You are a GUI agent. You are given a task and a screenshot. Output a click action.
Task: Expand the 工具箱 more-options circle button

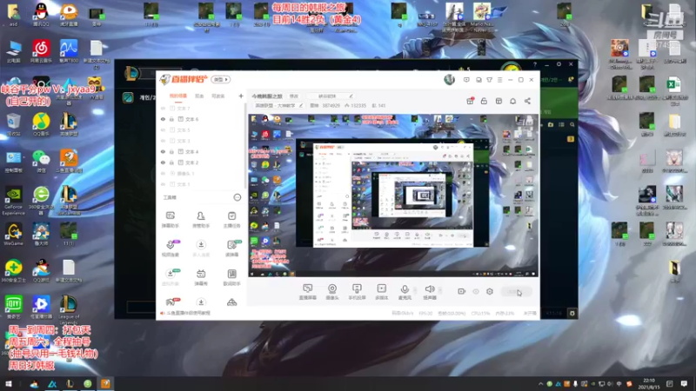coord(237,197)
